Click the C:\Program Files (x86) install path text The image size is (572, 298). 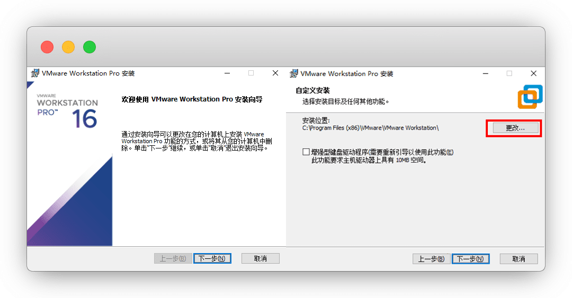370,128
